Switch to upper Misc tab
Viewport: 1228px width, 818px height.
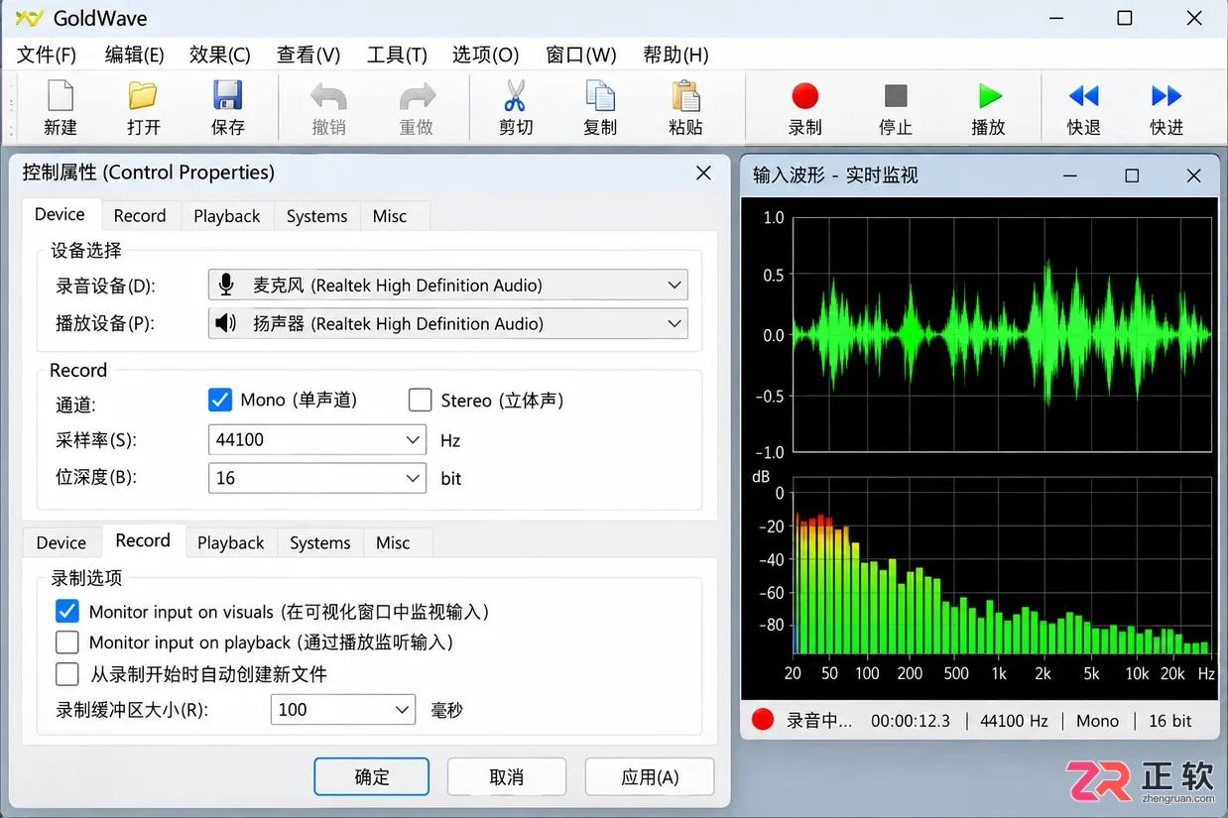(x=390, y=216)
